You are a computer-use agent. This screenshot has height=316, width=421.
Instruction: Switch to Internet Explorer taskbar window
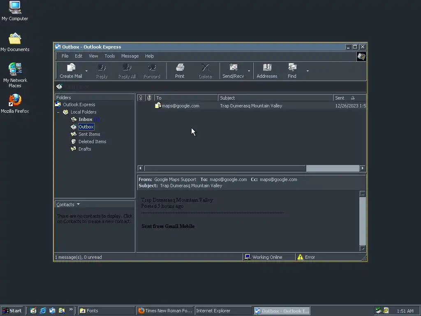coord(223,311)
